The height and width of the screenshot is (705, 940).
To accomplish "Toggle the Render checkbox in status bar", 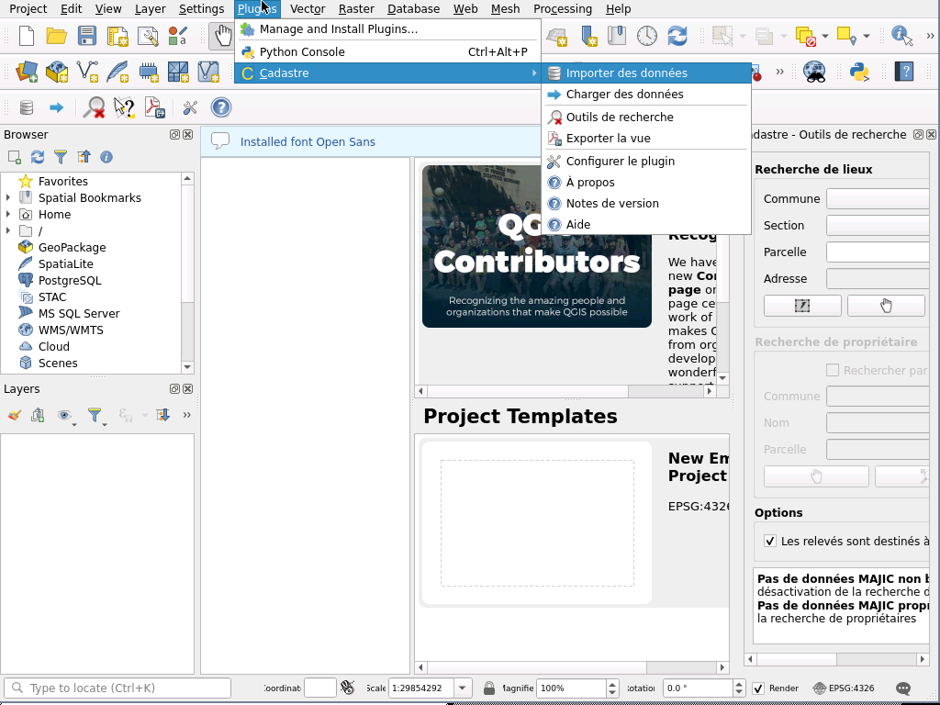I will tap(758, 688).
